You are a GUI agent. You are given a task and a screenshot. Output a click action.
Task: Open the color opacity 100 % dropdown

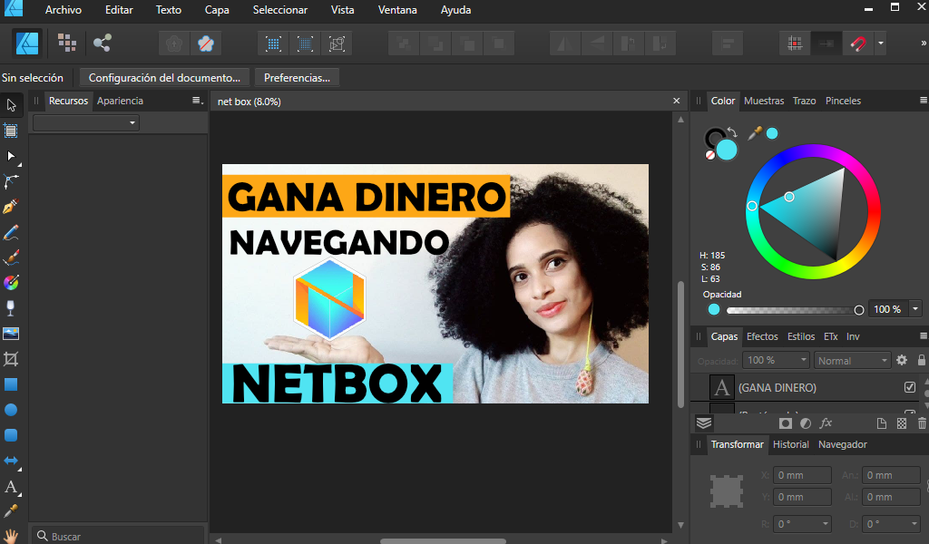[x=915, y=309]
